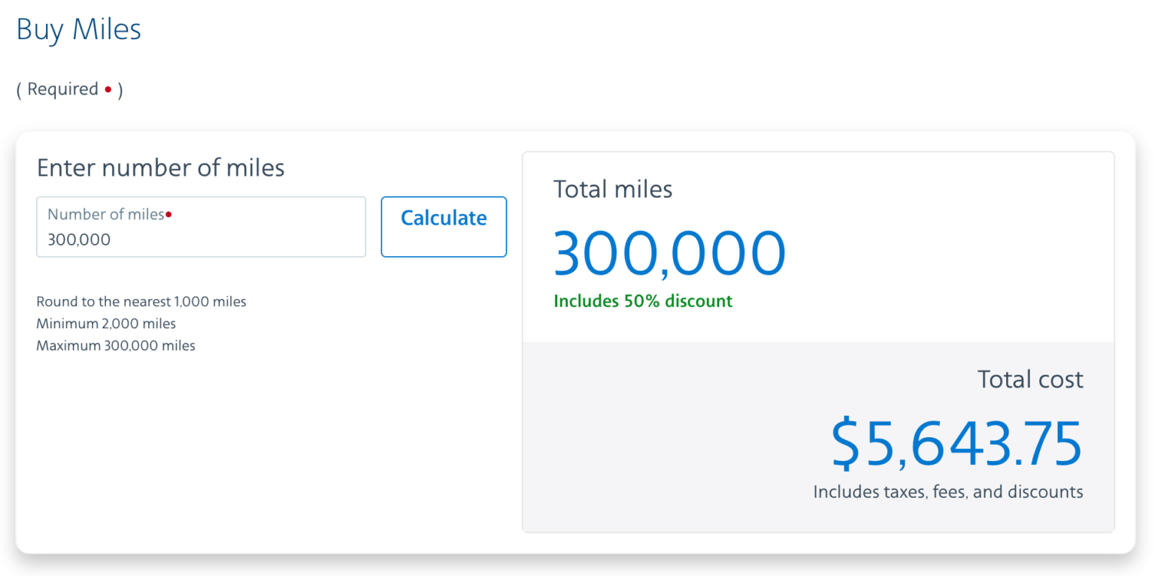1155x576 pixels.
Task: Click the green Includes 50% discount text
Action: point(642,301)
